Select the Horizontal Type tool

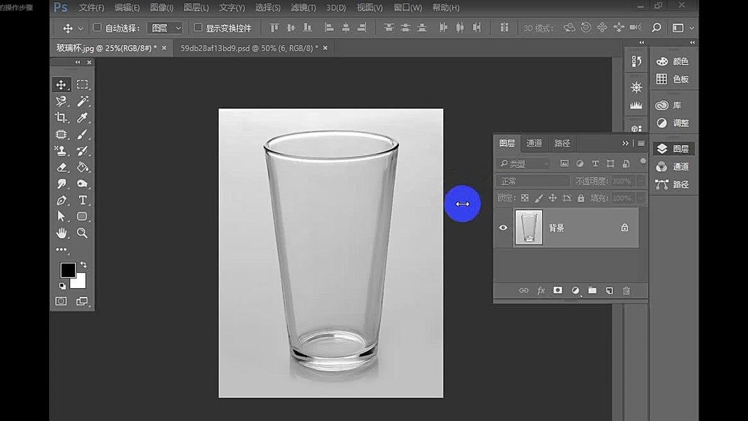83,200
